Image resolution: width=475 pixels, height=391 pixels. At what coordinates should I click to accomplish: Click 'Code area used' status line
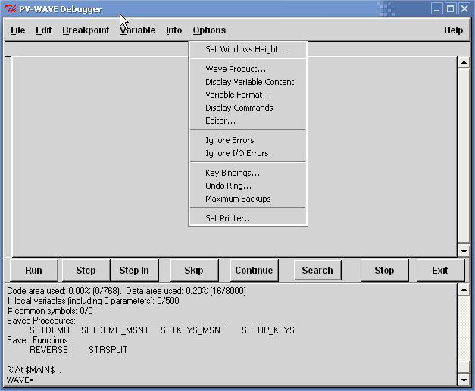pos(127,291)
